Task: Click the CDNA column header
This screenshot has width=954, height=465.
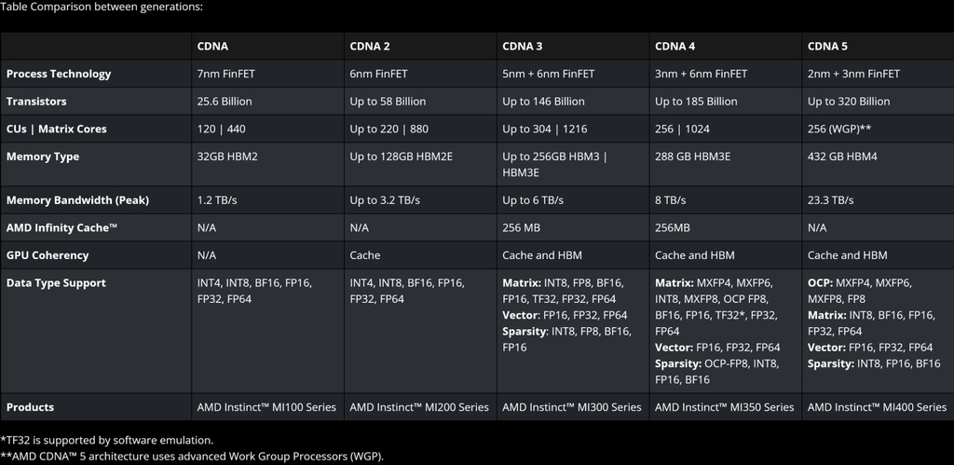Action: coord(212,47)
